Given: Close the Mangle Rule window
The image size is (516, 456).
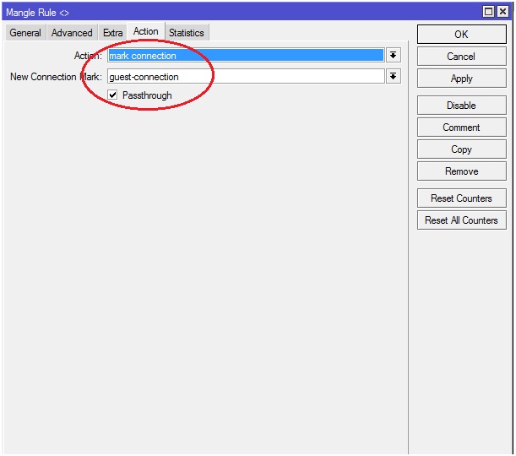Looking at the screenshot, I should pos(503,11).
